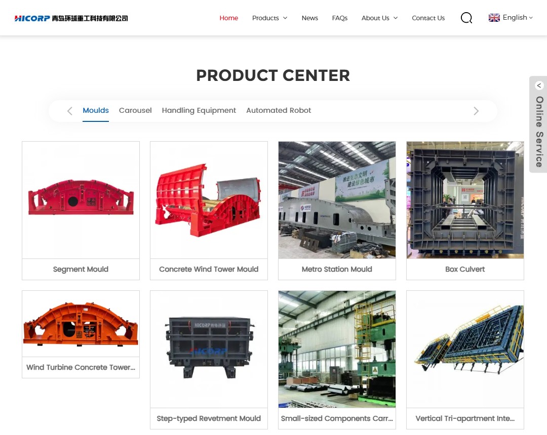Open the Box Culvert product image
This screenshot has width=547, height=435.
[465, 200]
